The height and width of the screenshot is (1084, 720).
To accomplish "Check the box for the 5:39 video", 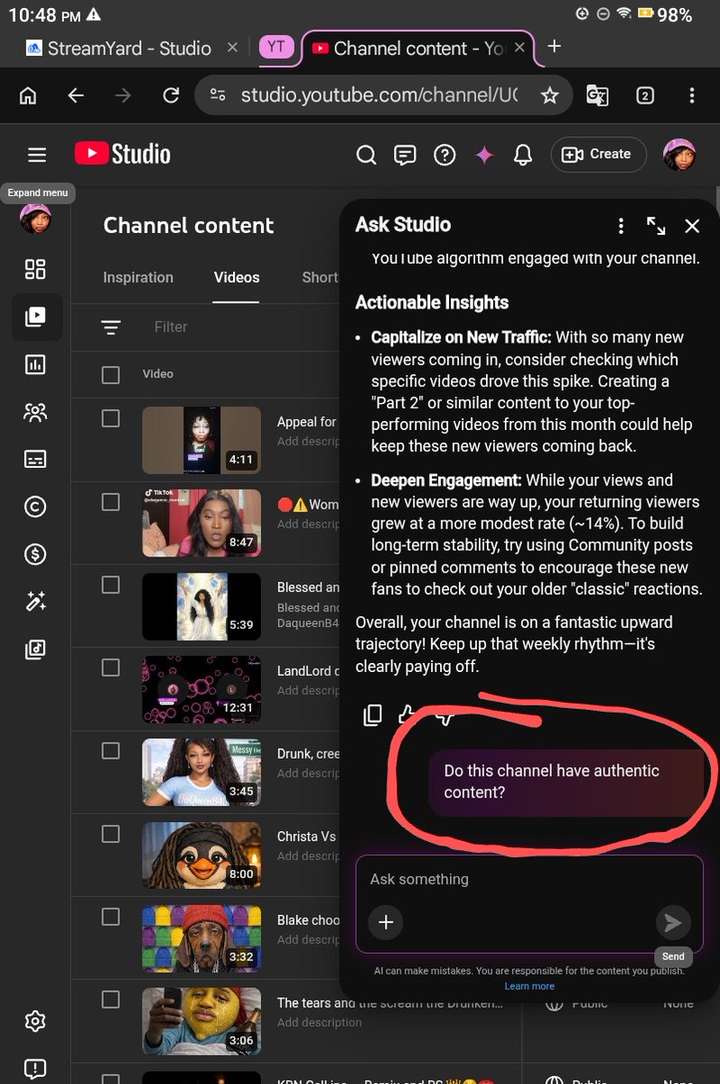I will tap(110, 584).
